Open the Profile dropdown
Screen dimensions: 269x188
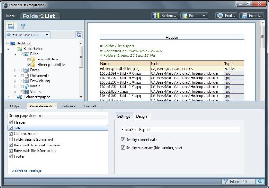[194, 15]
